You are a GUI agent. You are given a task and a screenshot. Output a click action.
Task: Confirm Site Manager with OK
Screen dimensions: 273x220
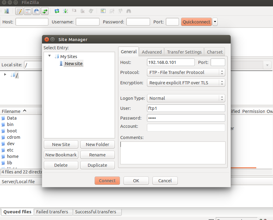point(136,181)
